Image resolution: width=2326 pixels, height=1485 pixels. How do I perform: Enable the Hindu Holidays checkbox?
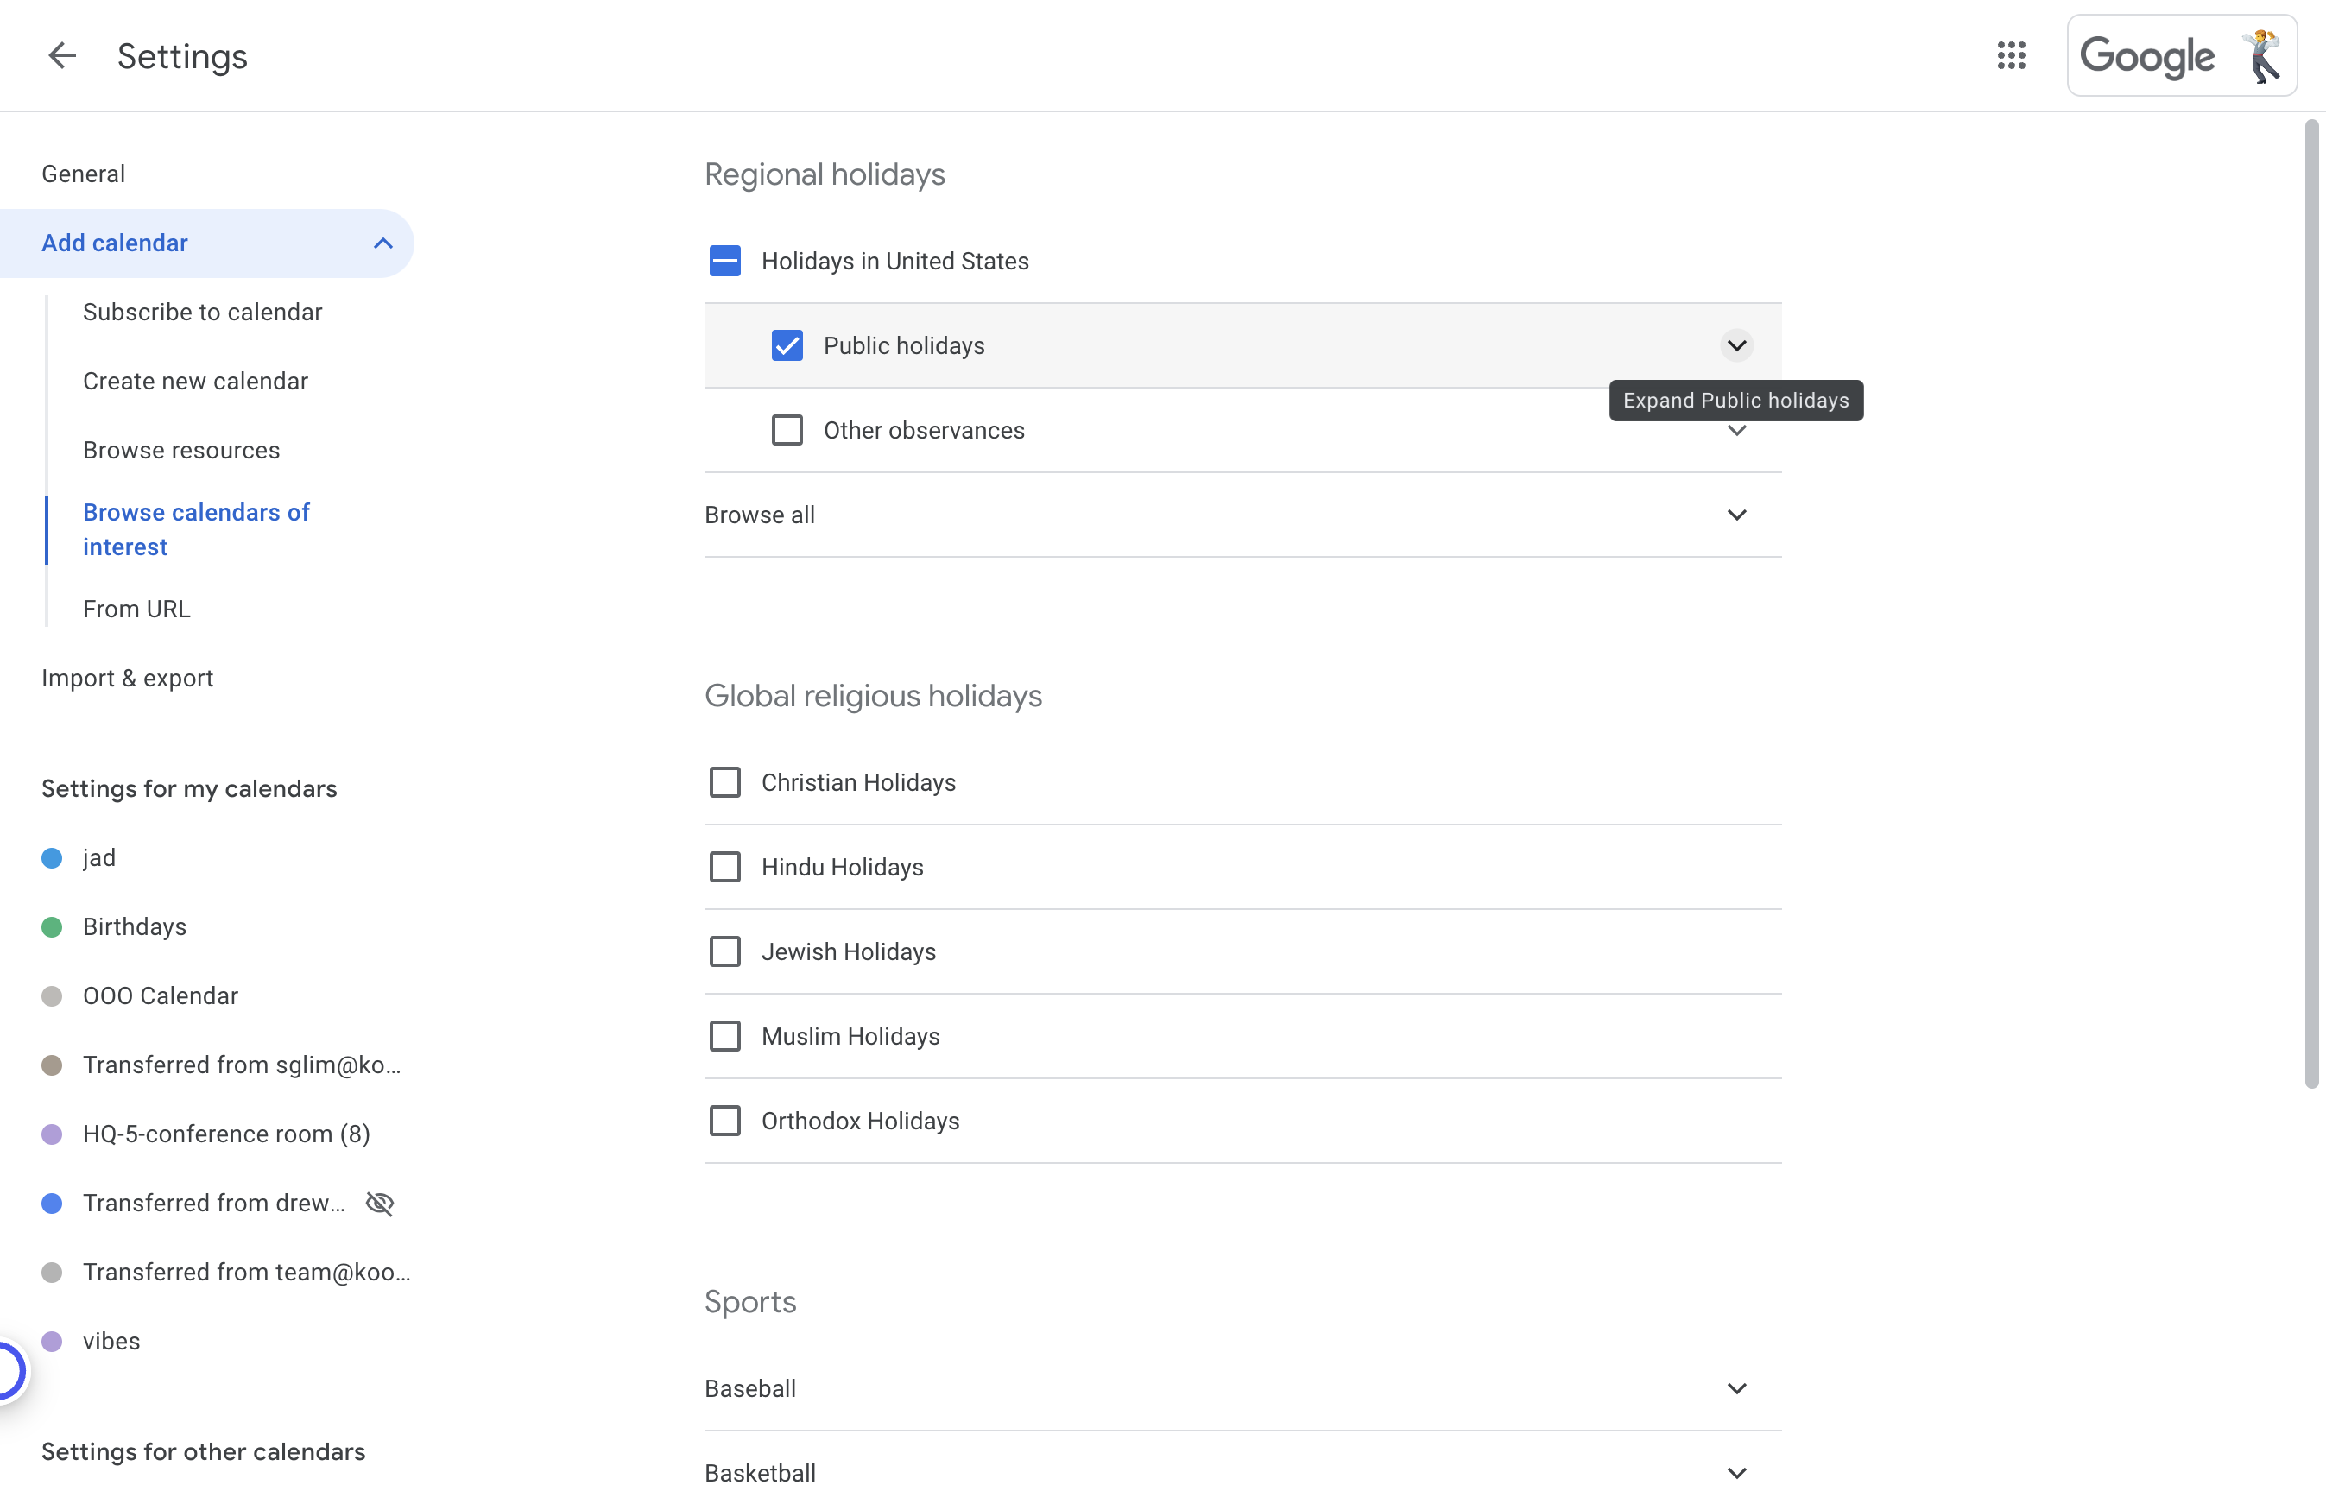pyautogui.click(x=724, y=867)
